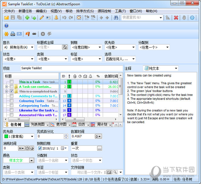This screenshot has width=201, height=184.
Task: Send tasks by email envelope icon
Action: pyautogui.click(x=19, y=34)
